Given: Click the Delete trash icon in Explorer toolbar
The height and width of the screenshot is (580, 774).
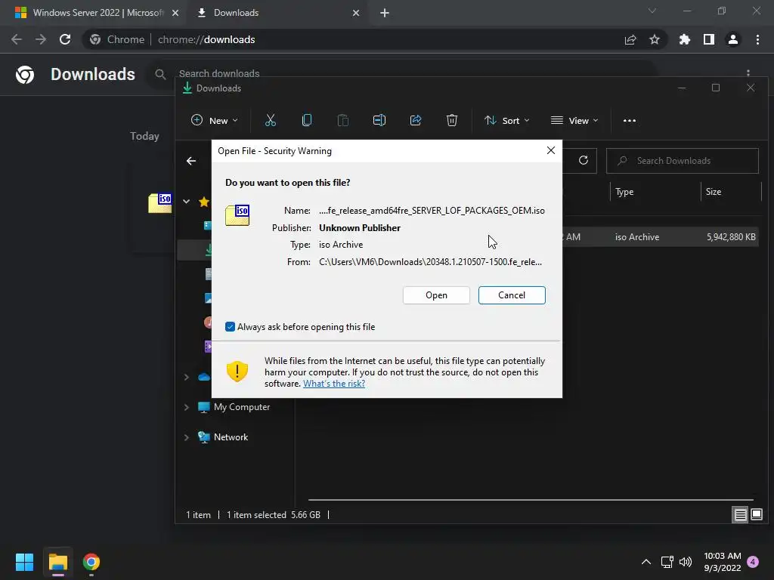Looking at the screenshot, I should pos(452,120).
